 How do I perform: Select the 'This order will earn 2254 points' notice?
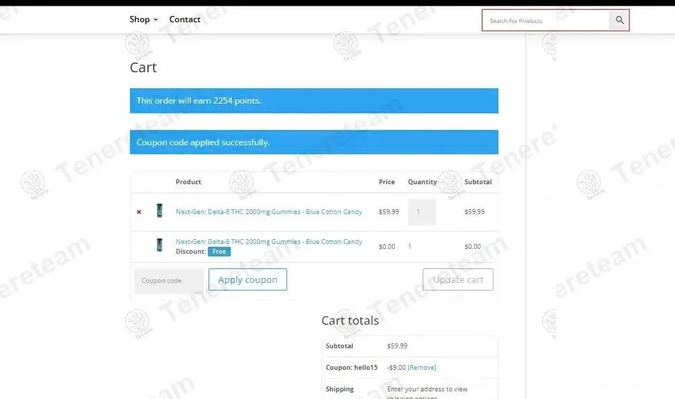tap(314, 101)
